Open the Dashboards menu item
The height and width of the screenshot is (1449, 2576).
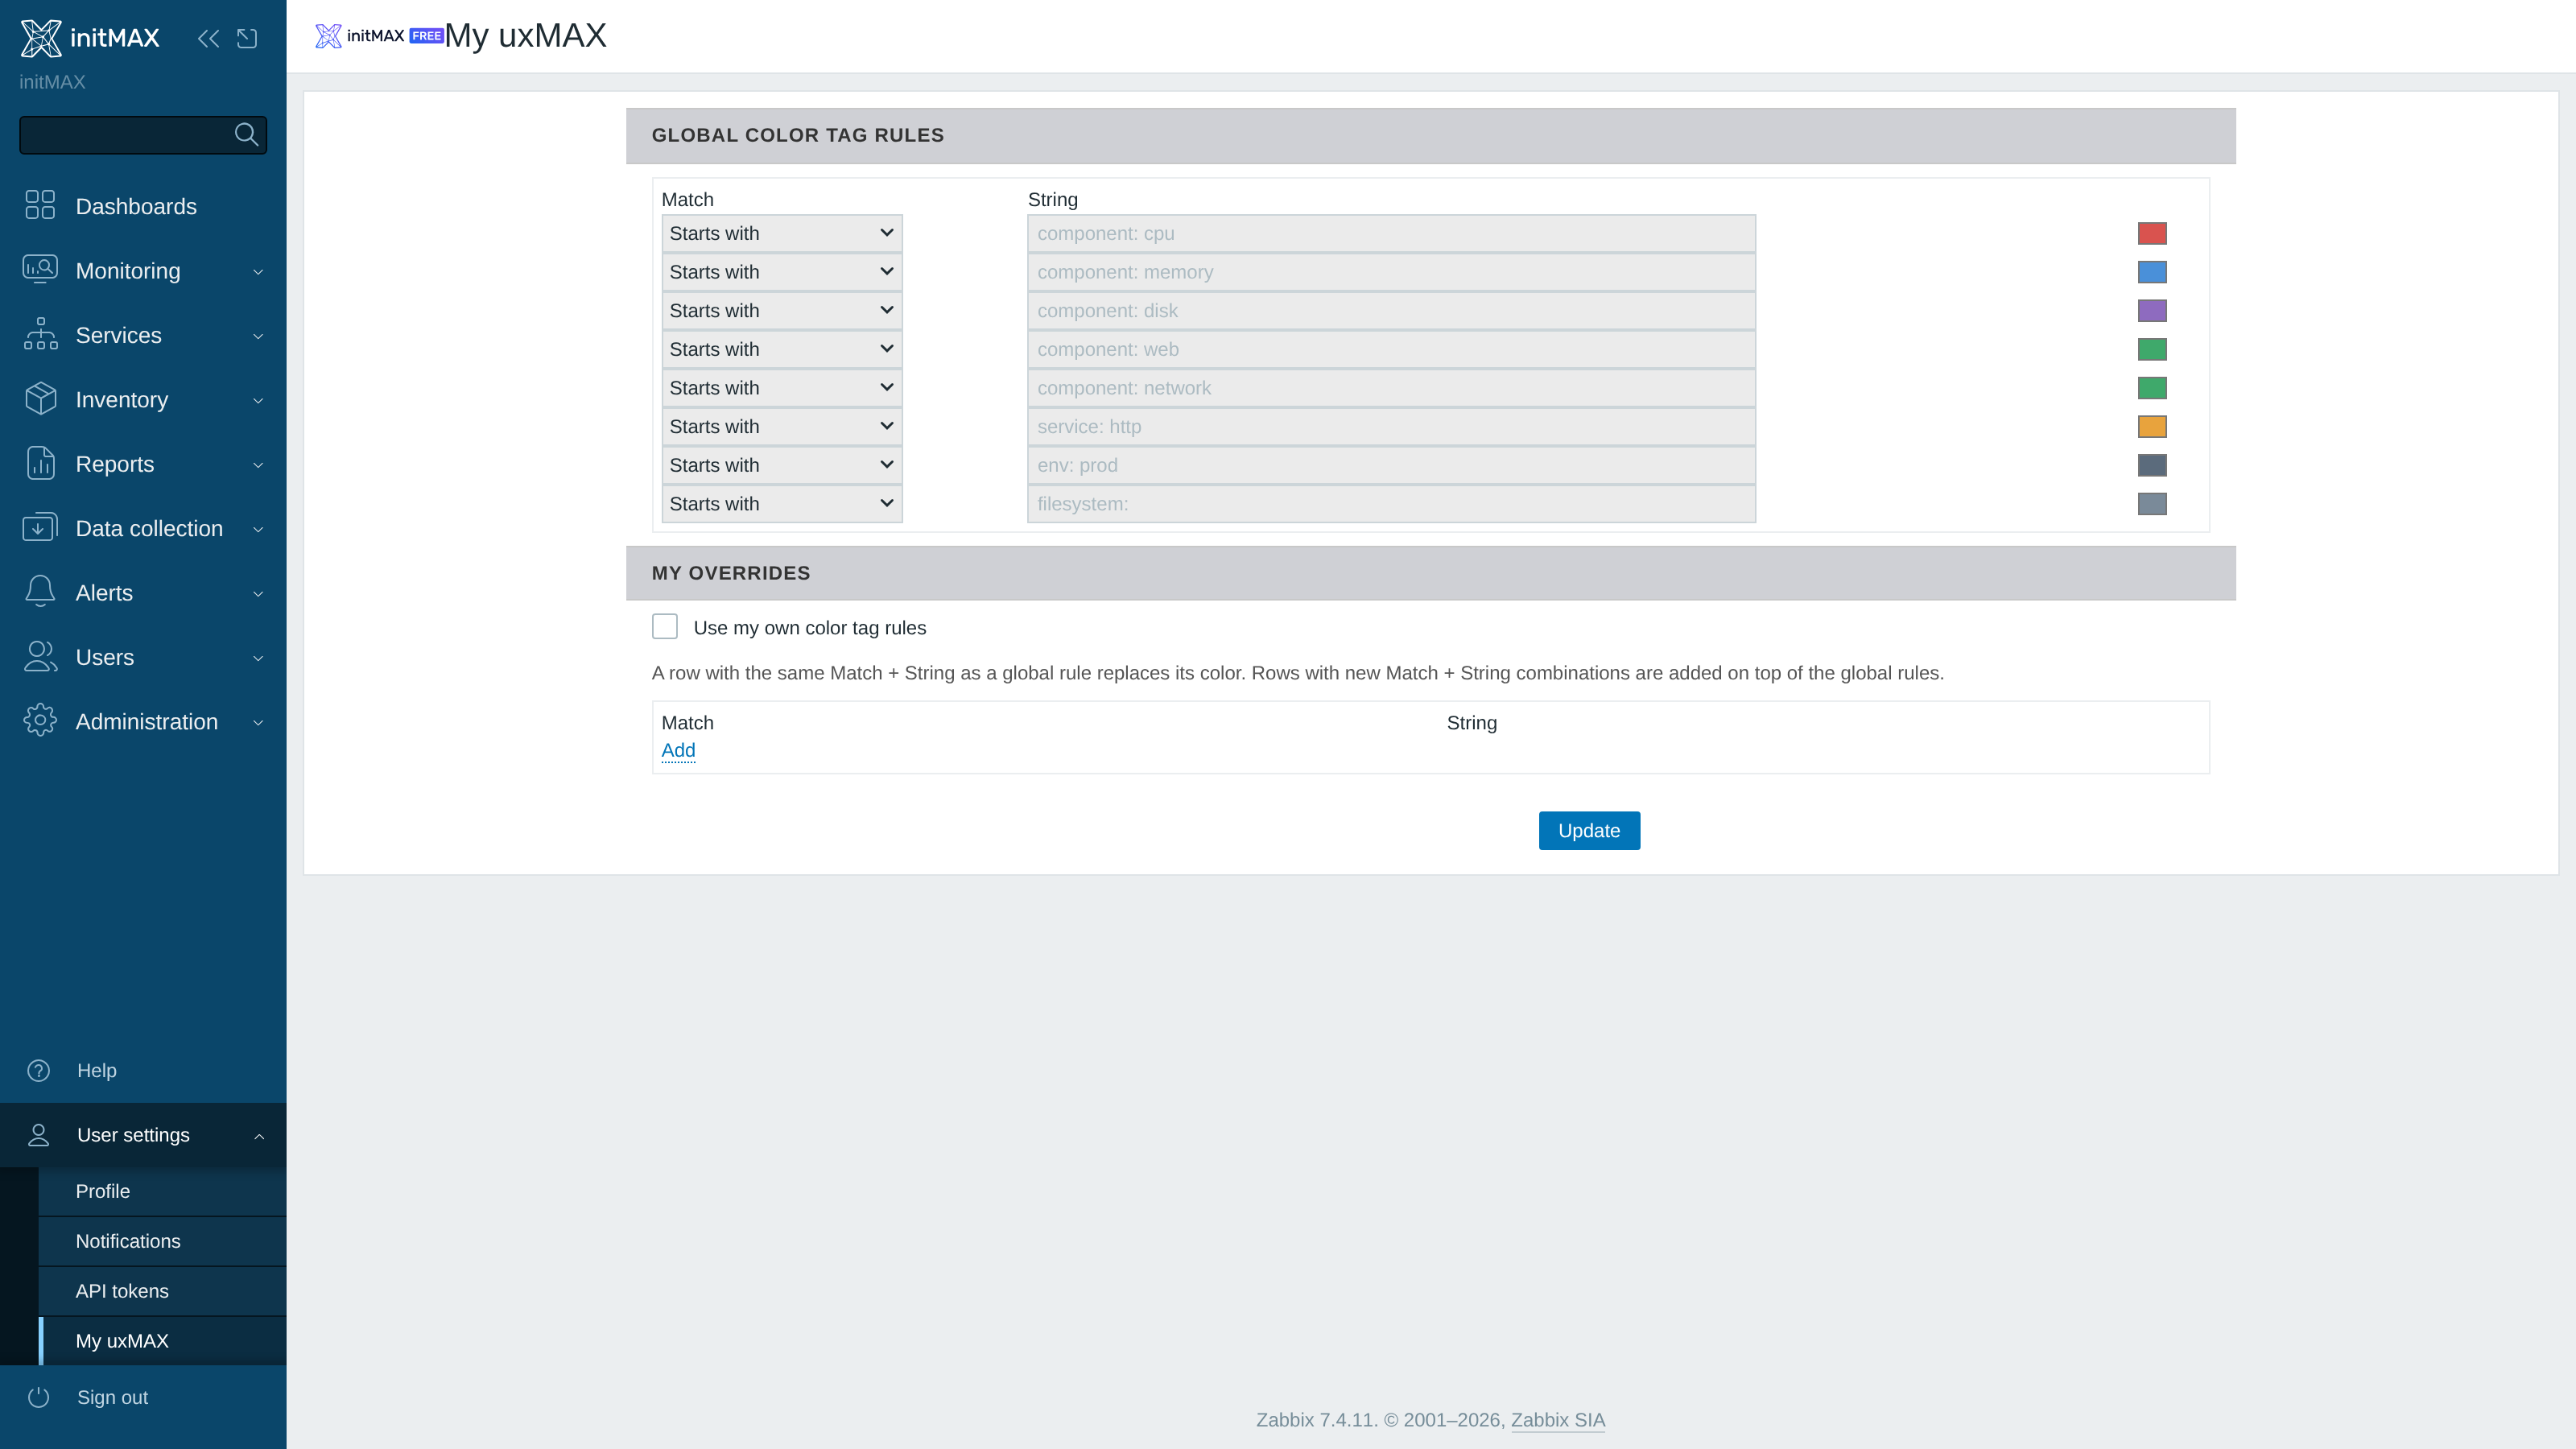pyautogui.click(x=143, y=206)
